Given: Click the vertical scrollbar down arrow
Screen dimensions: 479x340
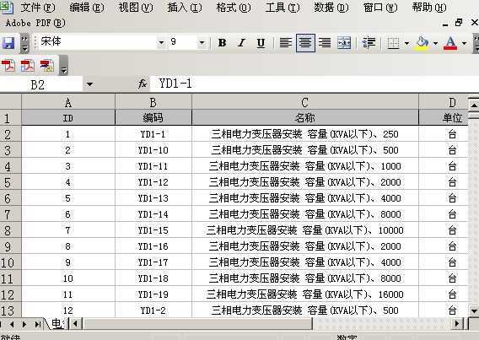Looking at the screenshot, I should (474, 311).
